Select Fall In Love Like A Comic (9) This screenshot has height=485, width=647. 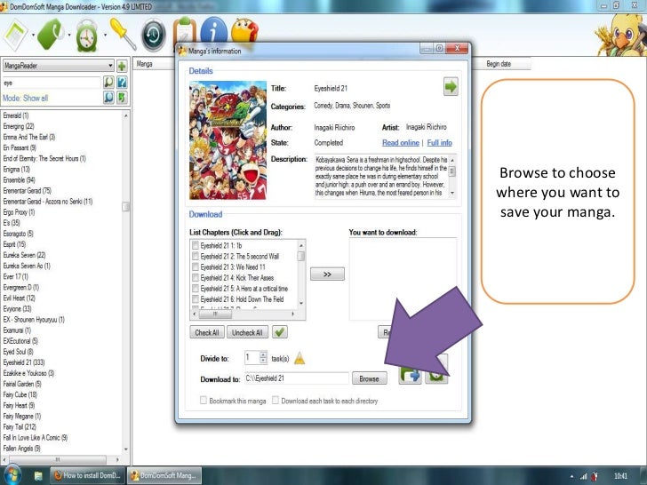(36, 438)
